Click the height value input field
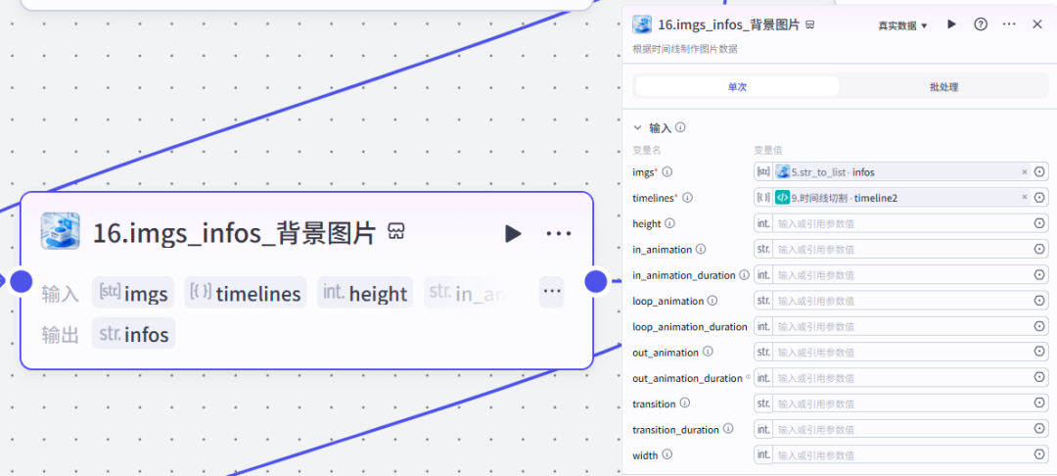This screenshot has height=476, width=1057. [x=902, y=223]
